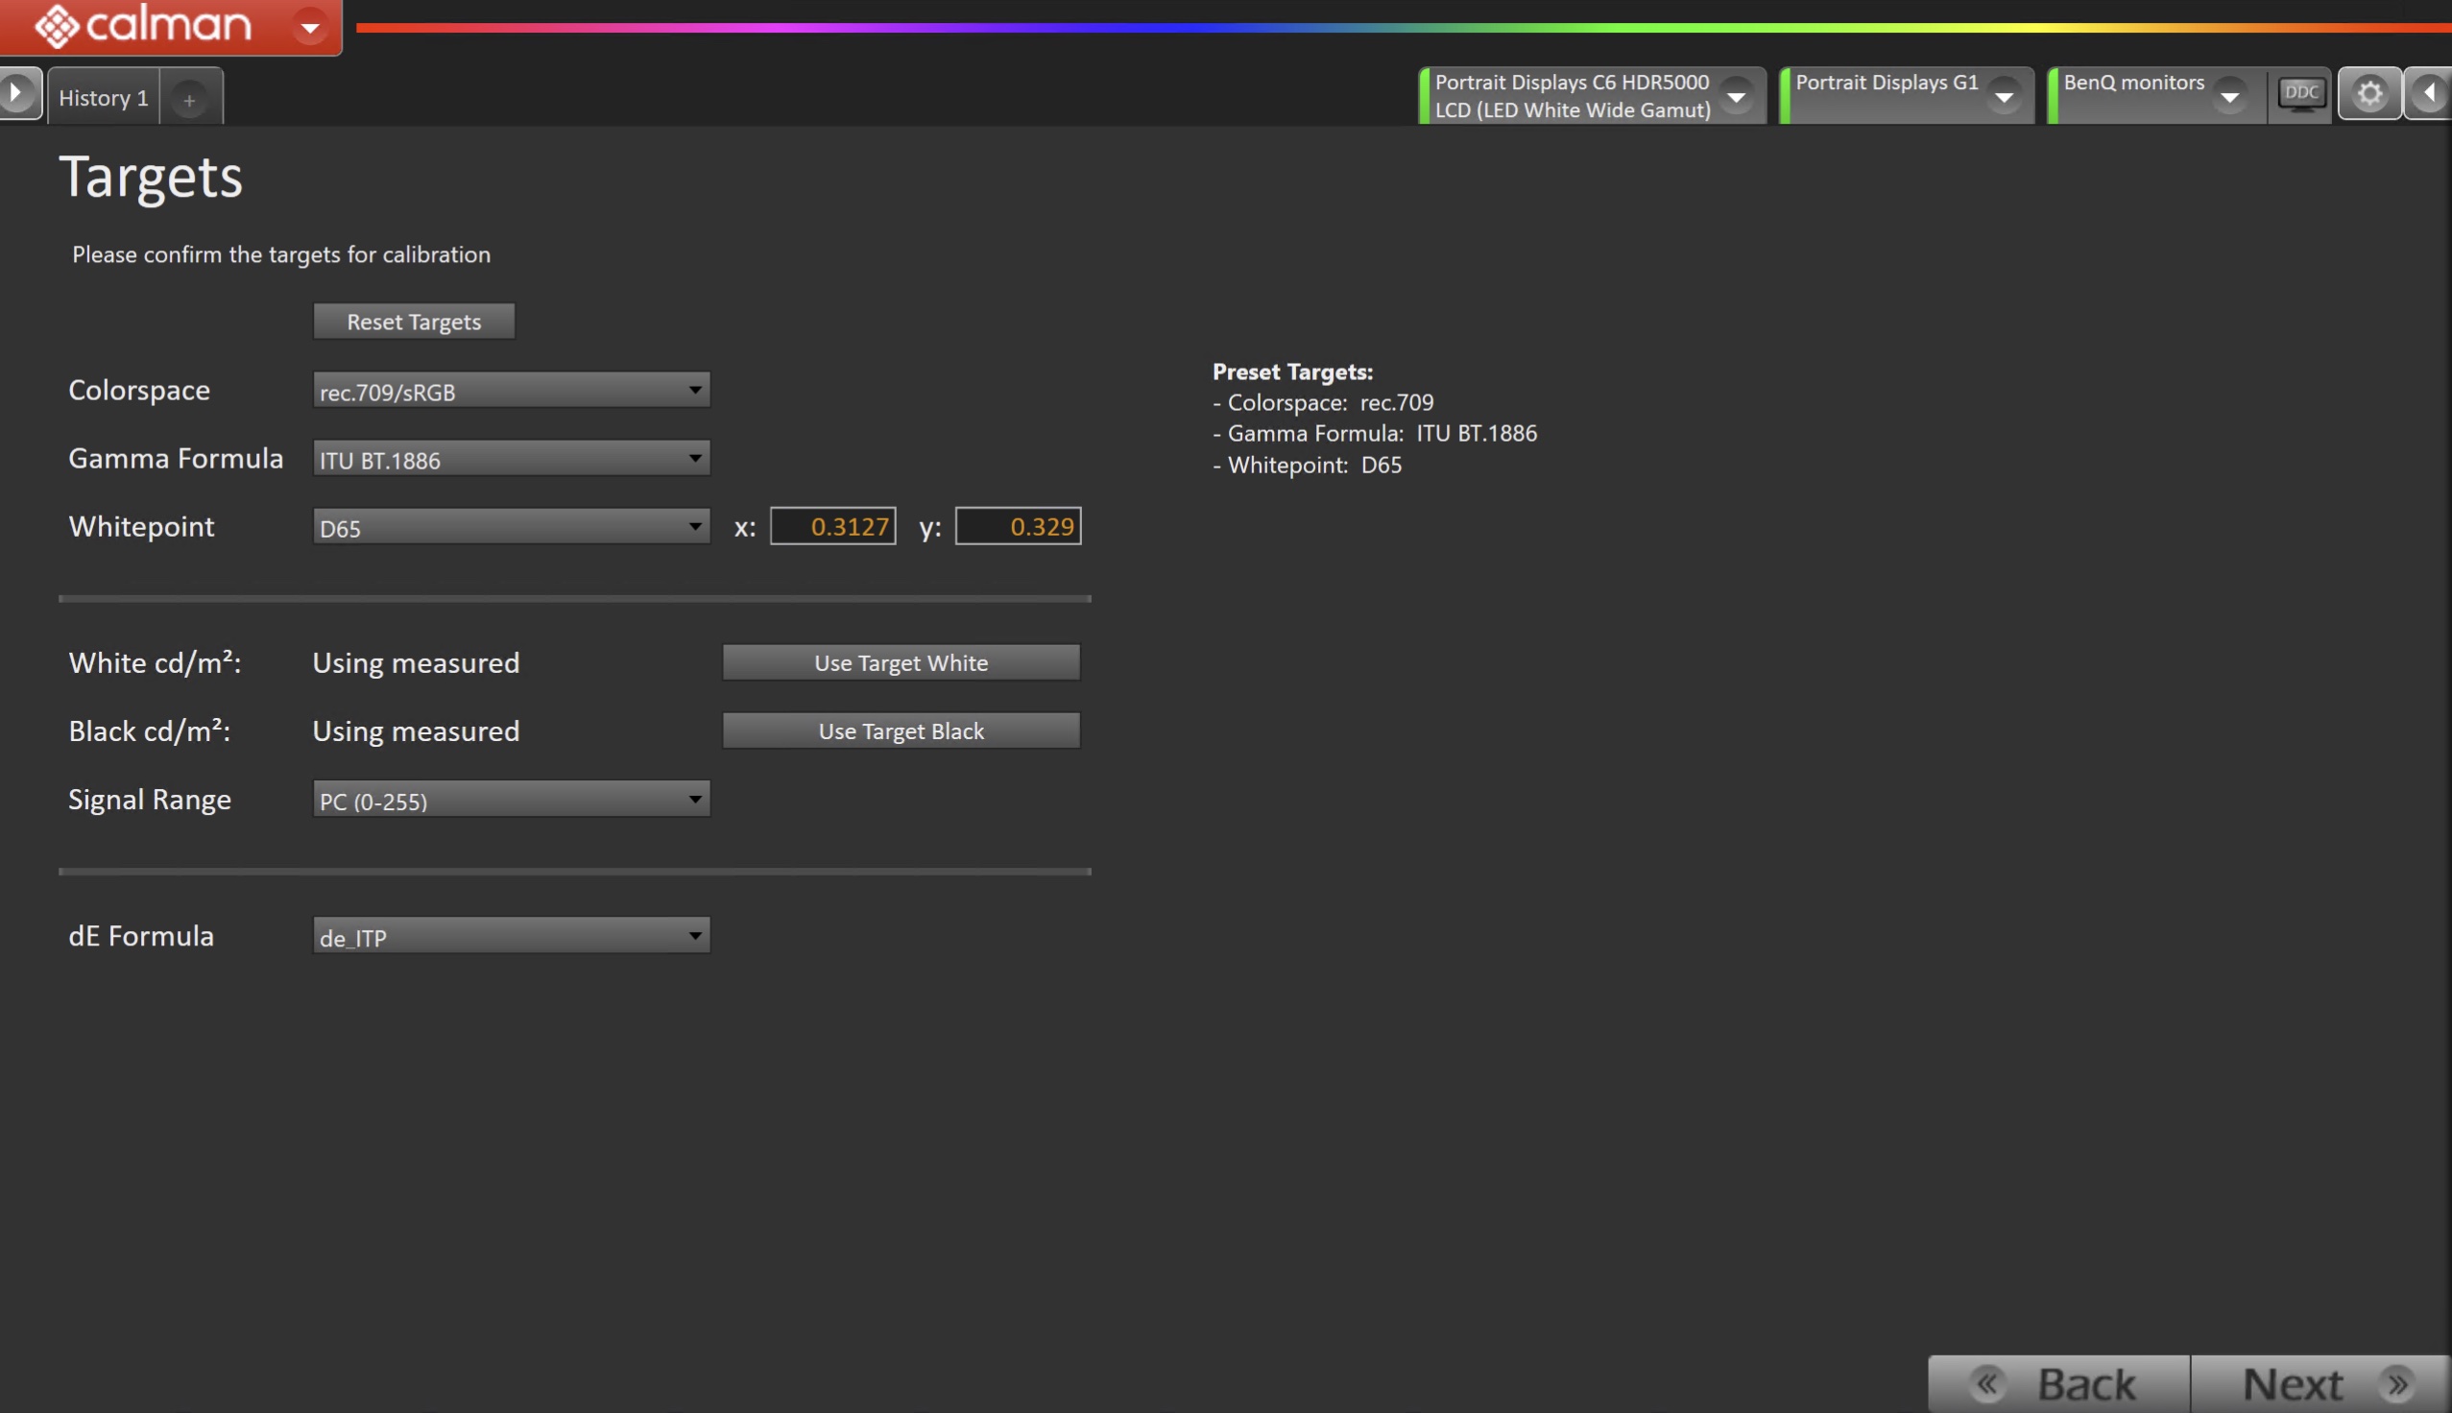
Task: Expand the BenQ monitors display dropdown
Action: 2229,96
